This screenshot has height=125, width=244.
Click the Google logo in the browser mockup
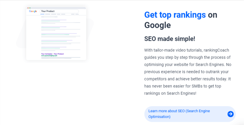click(x=33, y=11)
